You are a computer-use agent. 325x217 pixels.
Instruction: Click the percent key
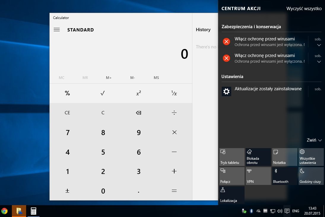click(67, 93)
